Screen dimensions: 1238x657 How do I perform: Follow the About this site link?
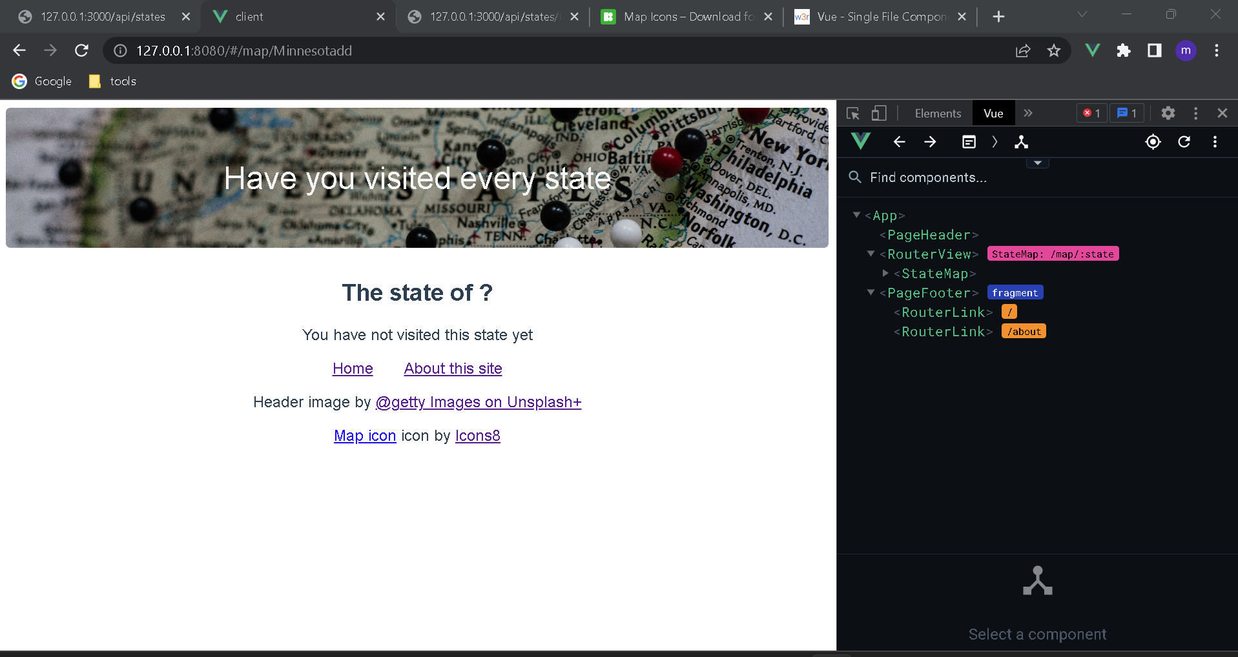click(x=453, y=369)
